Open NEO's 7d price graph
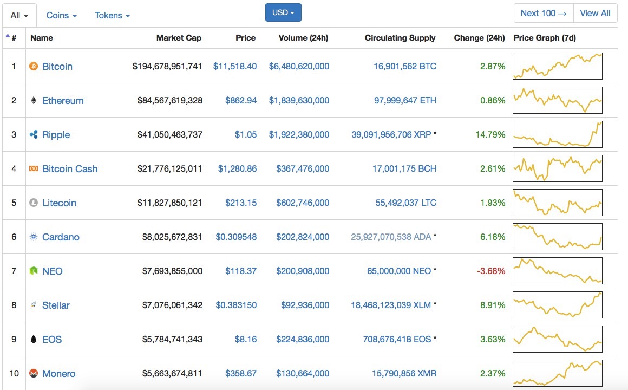The width and height of the screenshot is (628, 390). (x=558, y=271)
